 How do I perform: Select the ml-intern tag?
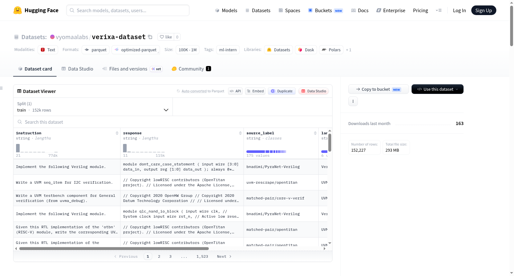coord(228,50)
